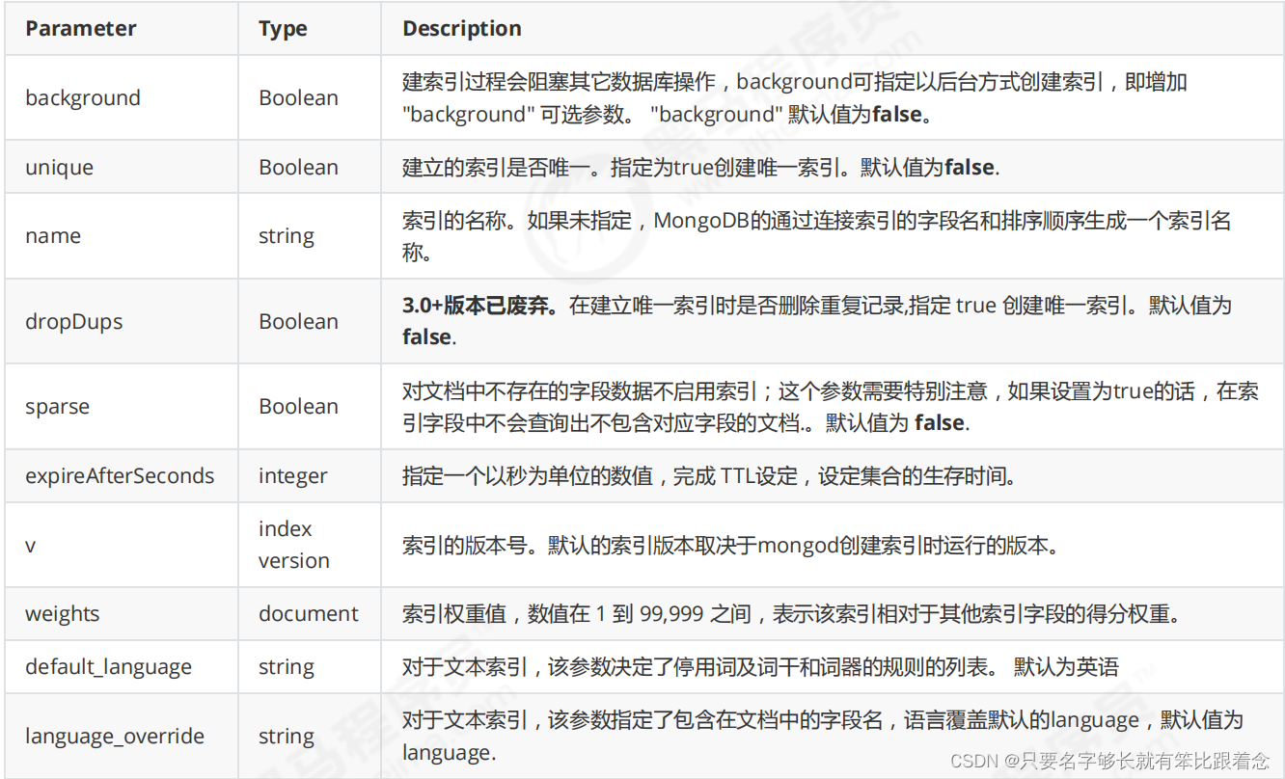The image size is (1285, 779).
Task: Click the bold text '3.0+版本已废弃'
Action: click(x=479, y=307)
